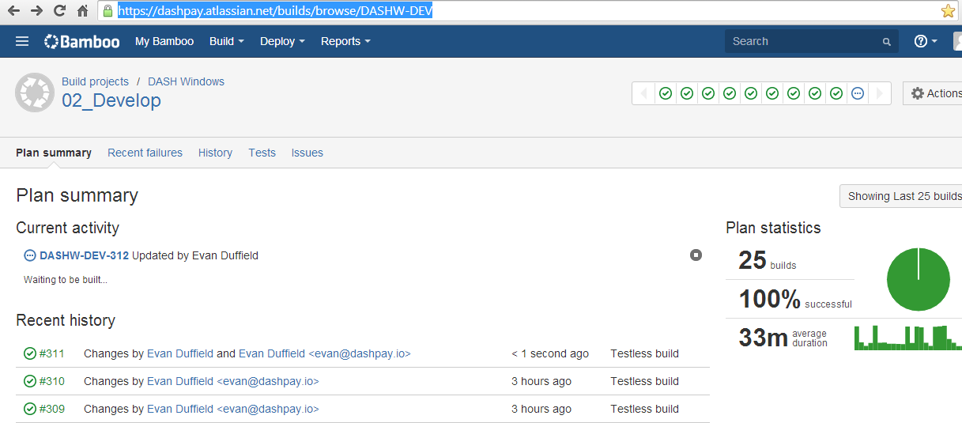The height and width of the screenshot is (423, 962).
Task: Click '< 1 second ago' timestamp
Action: [550, 353]
